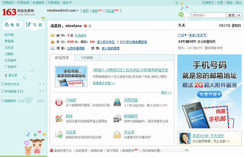Click the 全部 link in 邮箱服务
The width and height of the screenshot is (244, 157).
point(22,101)
